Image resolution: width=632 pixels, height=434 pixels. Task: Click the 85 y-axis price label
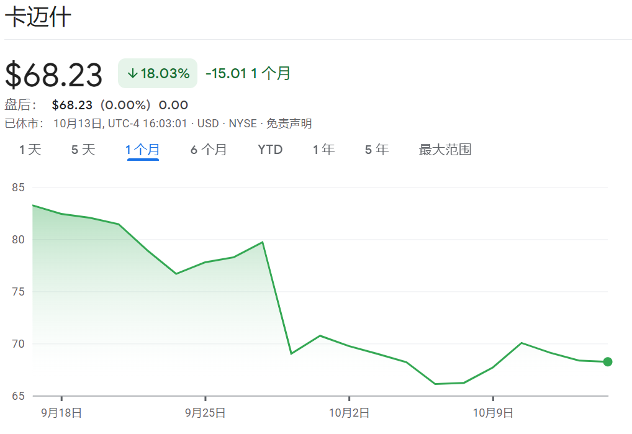pyautogui.click(x=18, y=188)
